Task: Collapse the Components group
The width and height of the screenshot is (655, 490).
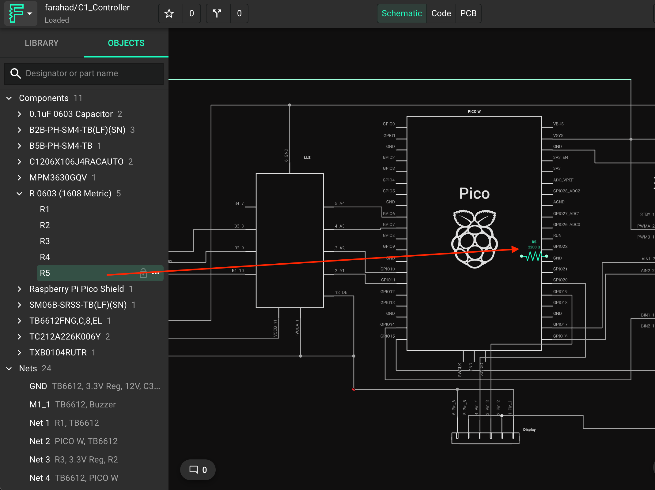Action: [x=9, y=98]
